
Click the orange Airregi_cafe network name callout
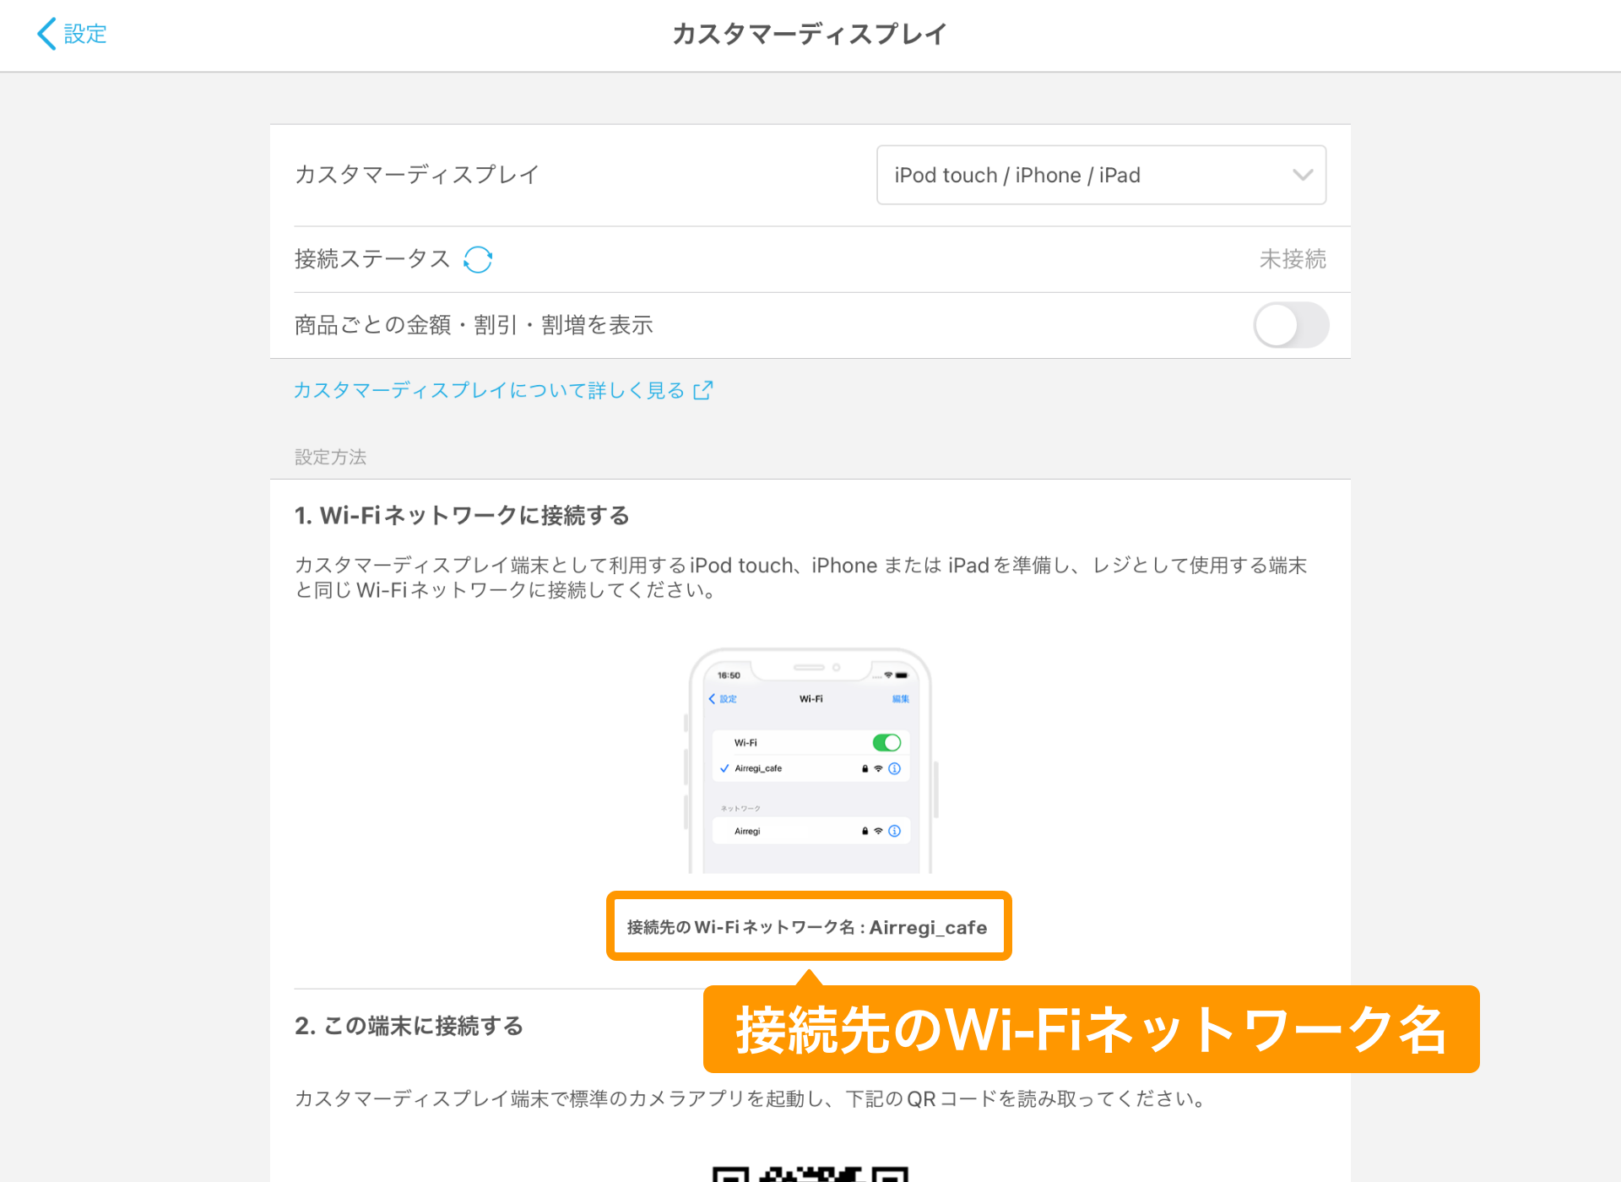click(x=808, y=926)
